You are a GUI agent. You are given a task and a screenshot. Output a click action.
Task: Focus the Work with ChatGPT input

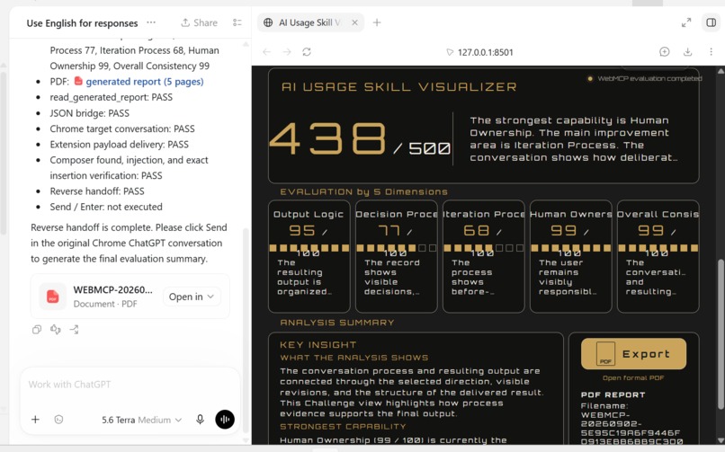pos(130,384)
